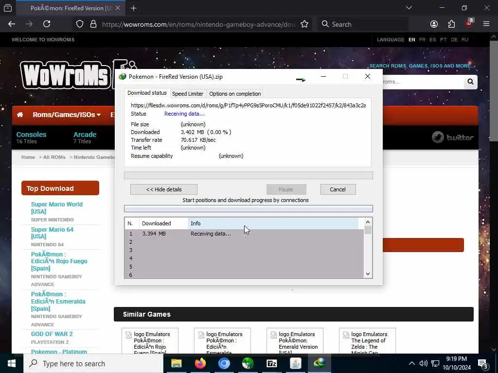498x373 pixels.
Task: Click the connections progress bar
Action: [x=249, y=208]
